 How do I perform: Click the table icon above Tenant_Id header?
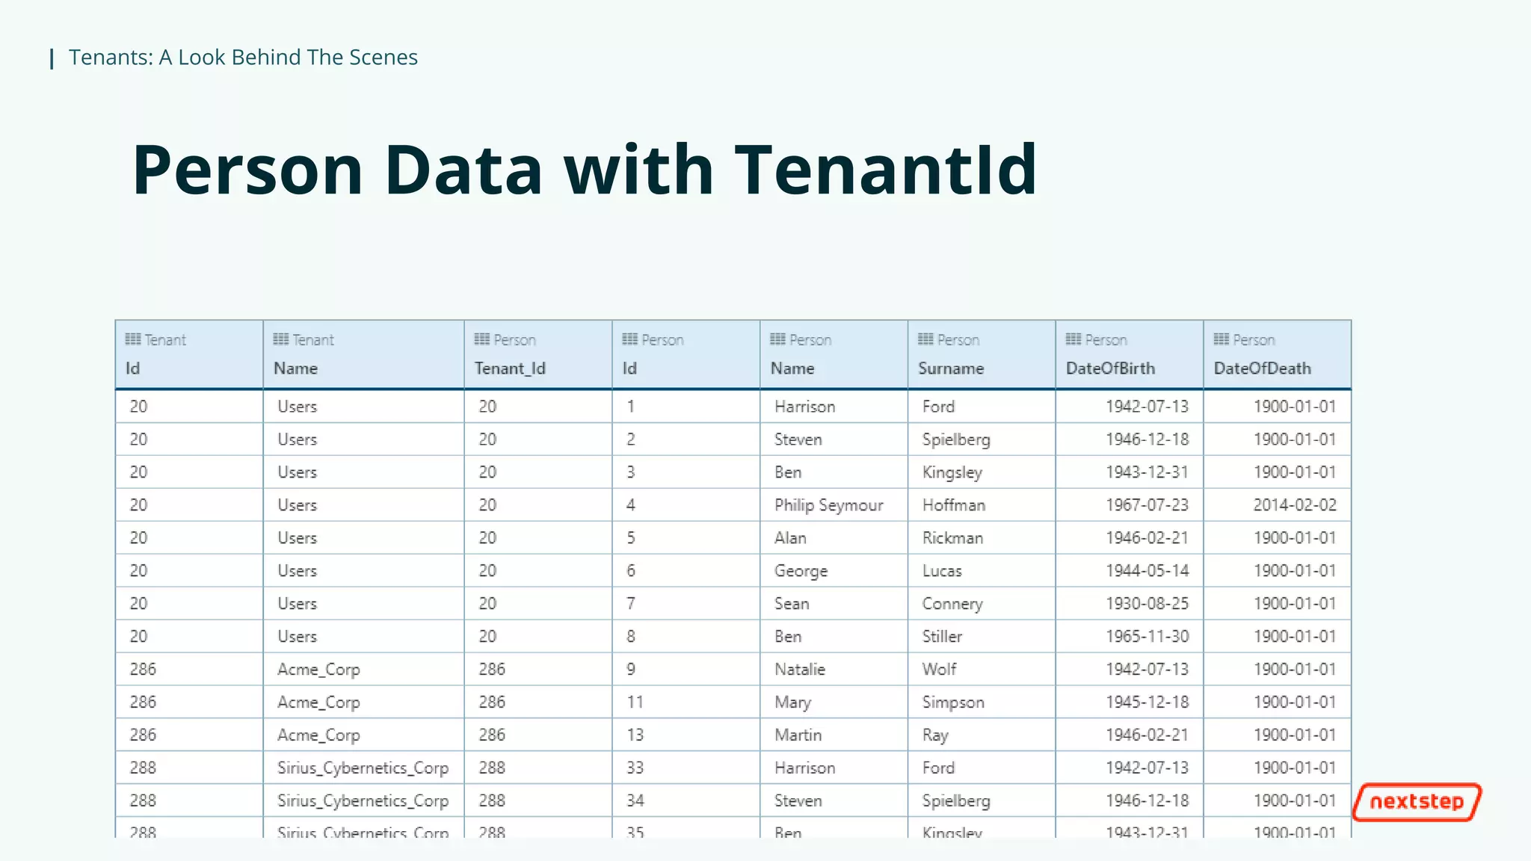[482, 339]
